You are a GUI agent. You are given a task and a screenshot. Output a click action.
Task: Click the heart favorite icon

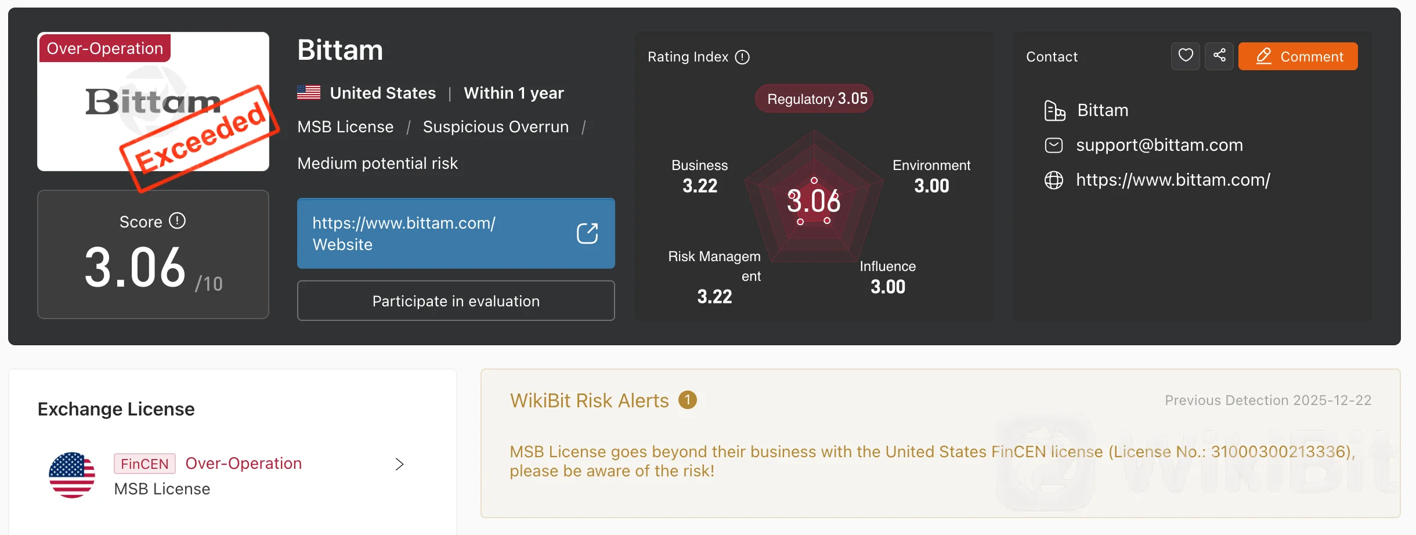(1185, 56)
